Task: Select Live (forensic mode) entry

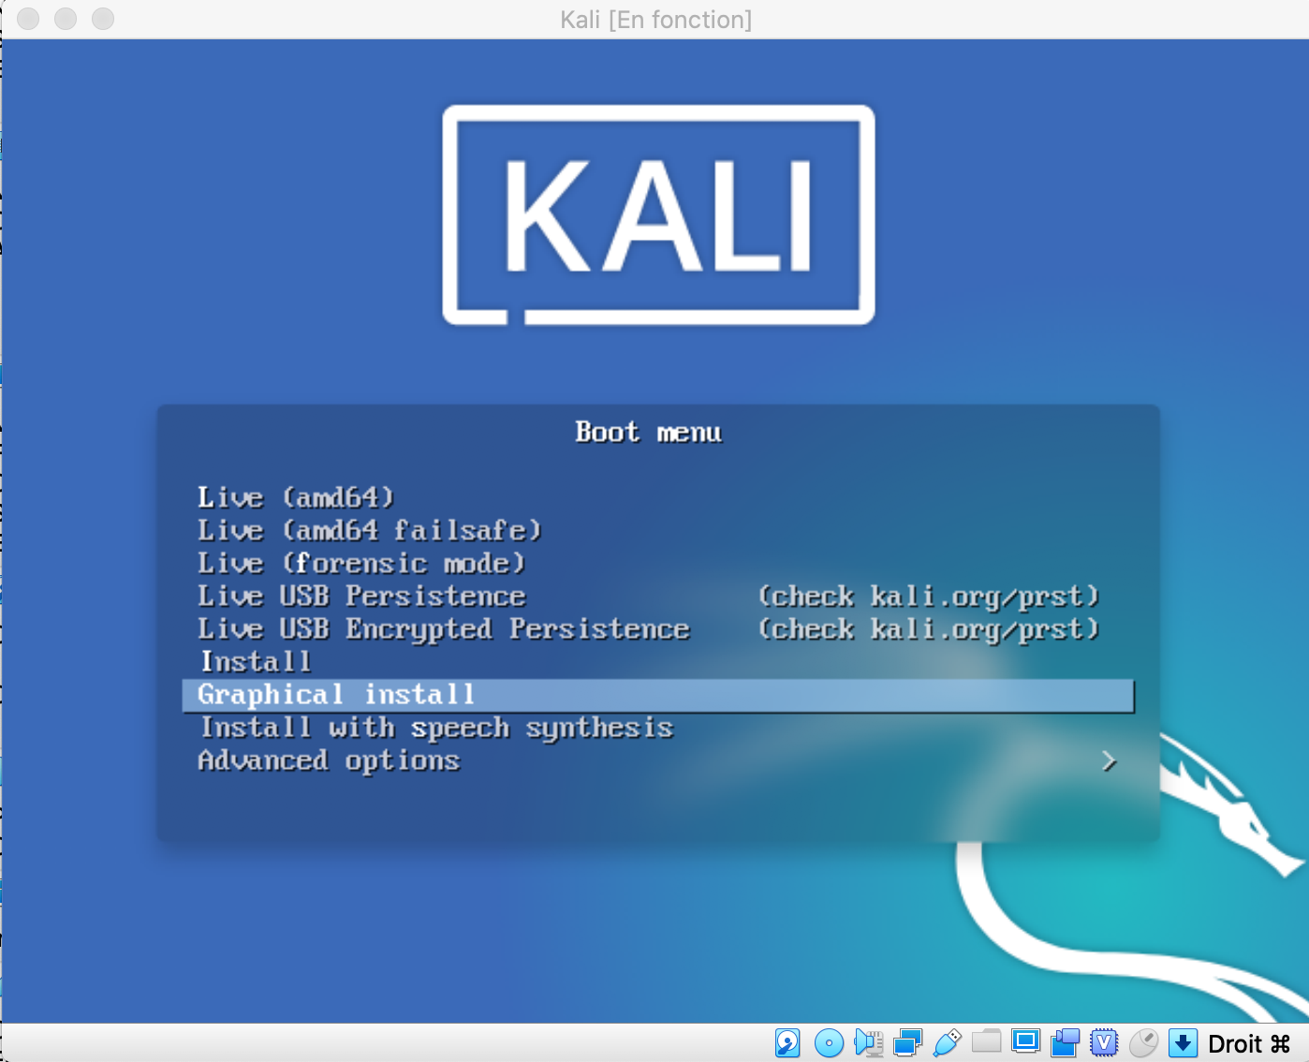Action: [x=361, y=563]
